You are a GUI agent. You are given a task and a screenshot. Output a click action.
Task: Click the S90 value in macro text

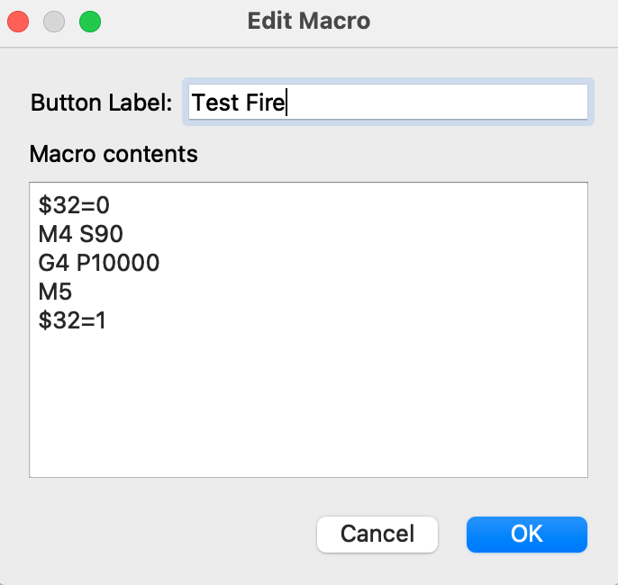pyautogui.click(x=101, y=234)
